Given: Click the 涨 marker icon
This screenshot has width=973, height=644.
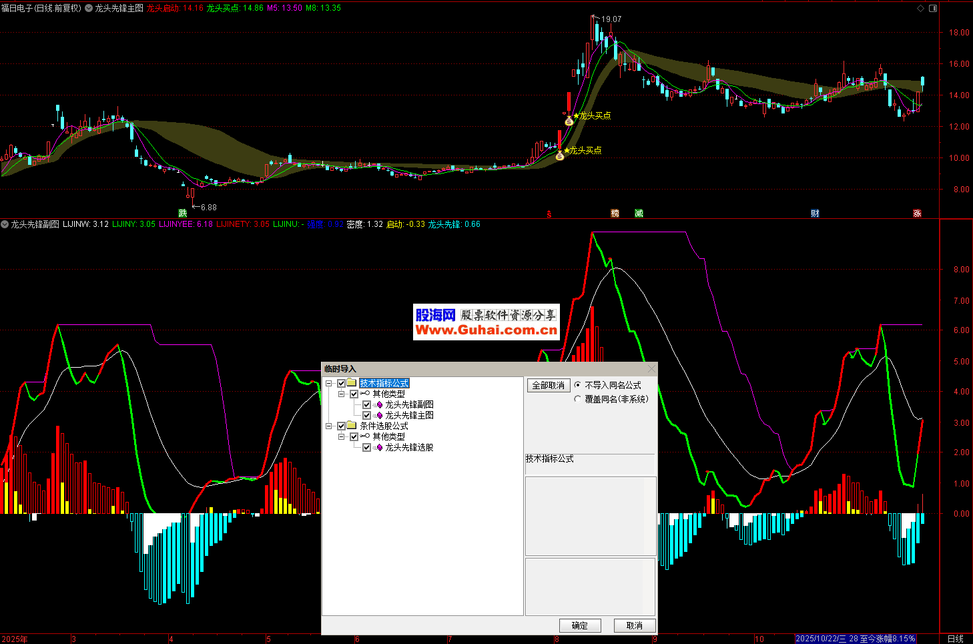Looking at the screenshot, I should [x=917, y=213].
